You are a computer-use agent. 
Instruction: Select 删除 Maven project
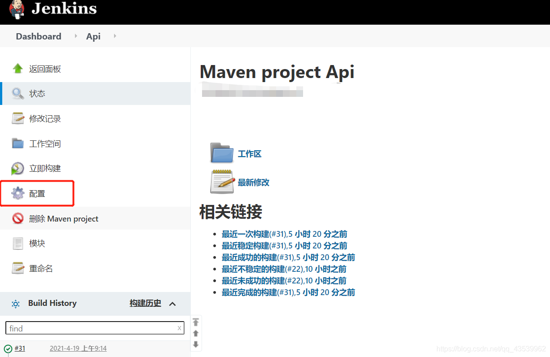(x=64, y=218)
